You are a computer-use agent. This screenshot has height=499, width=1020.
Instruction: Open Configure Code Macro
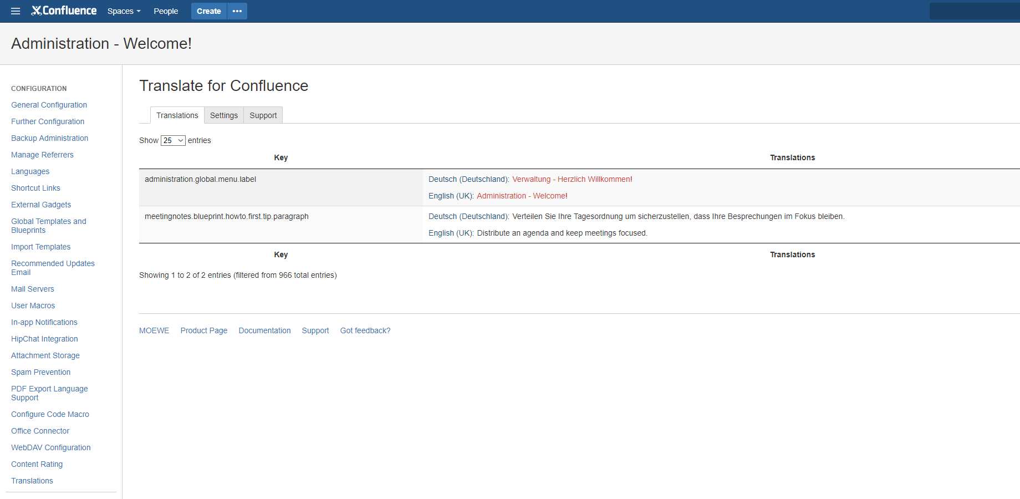(50, 414)
